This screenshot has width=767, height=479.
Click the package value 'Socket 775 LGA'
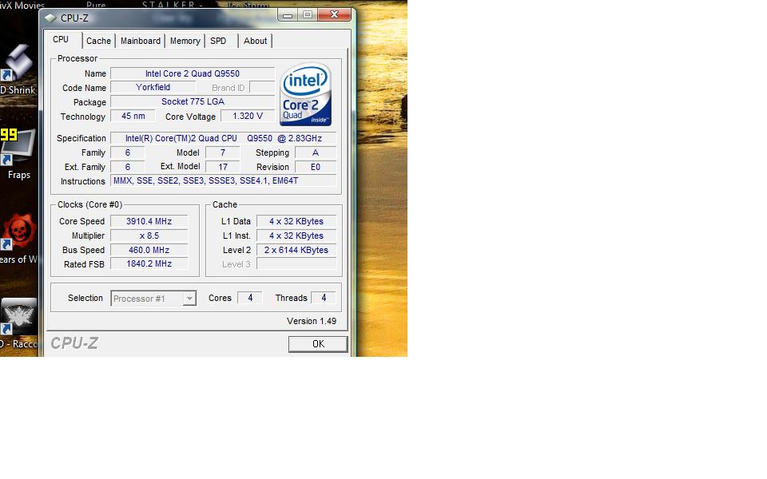(x=193, y=101)
